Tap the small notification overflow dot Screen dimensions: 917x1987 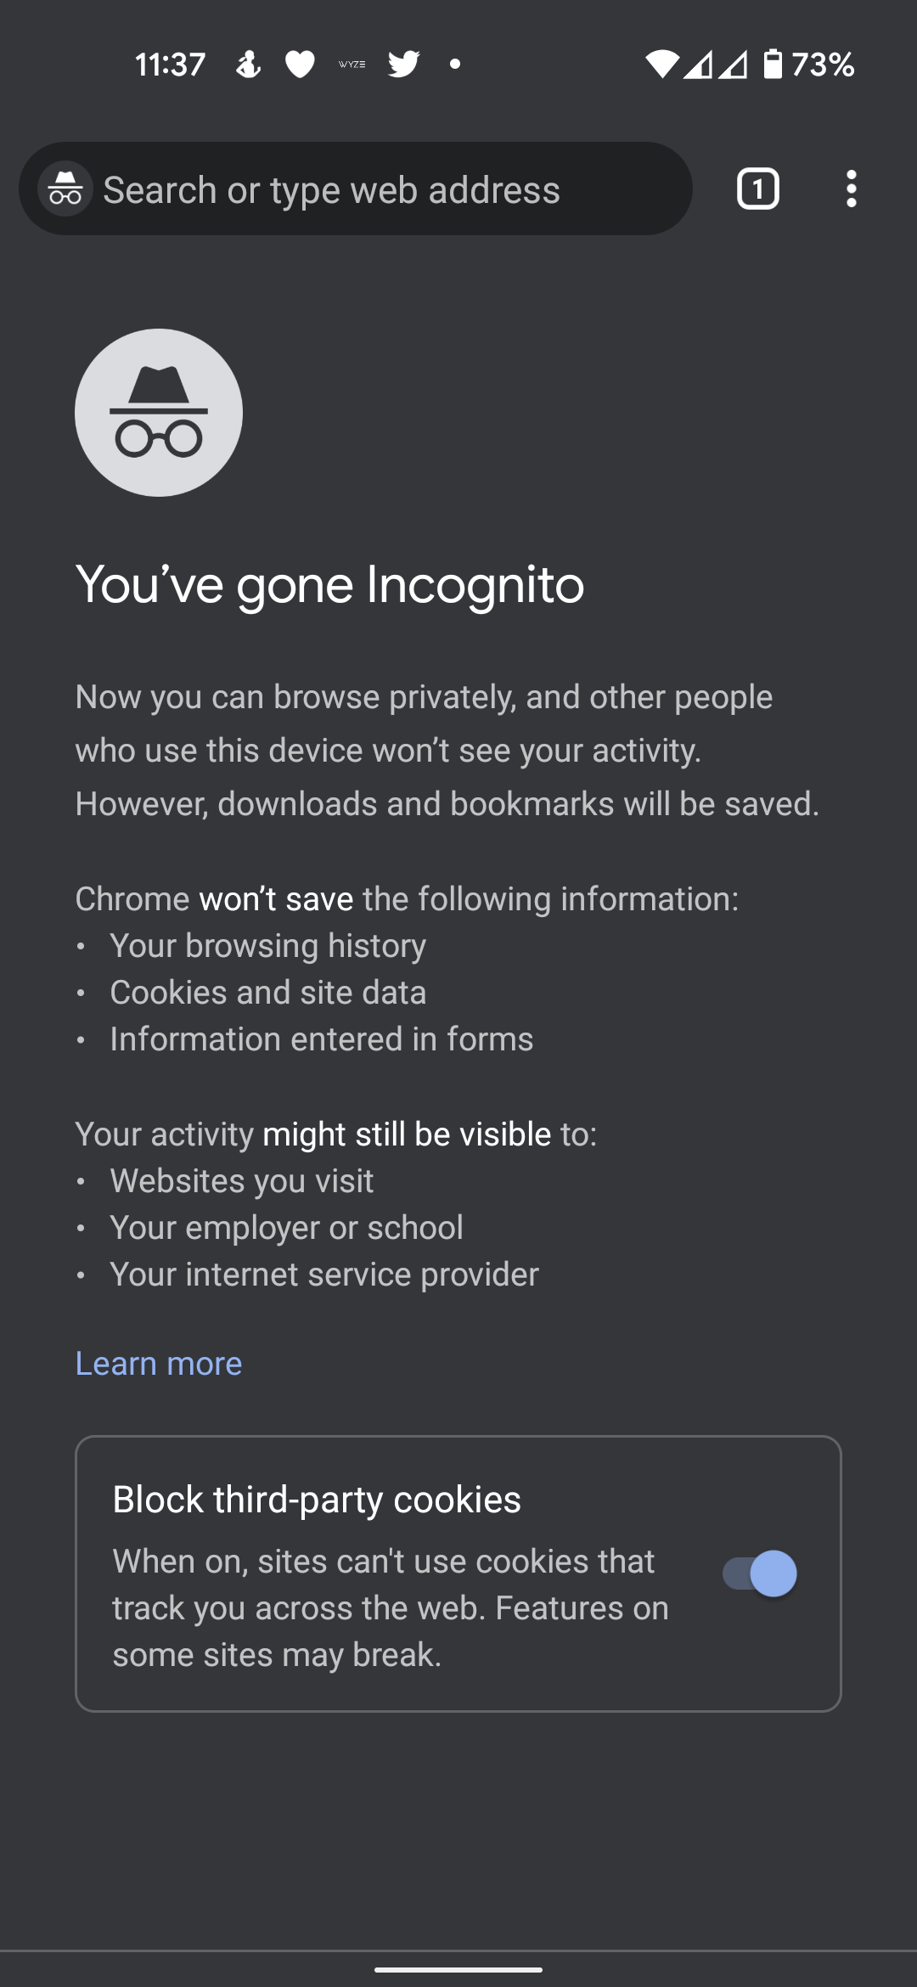click(455, 64)
